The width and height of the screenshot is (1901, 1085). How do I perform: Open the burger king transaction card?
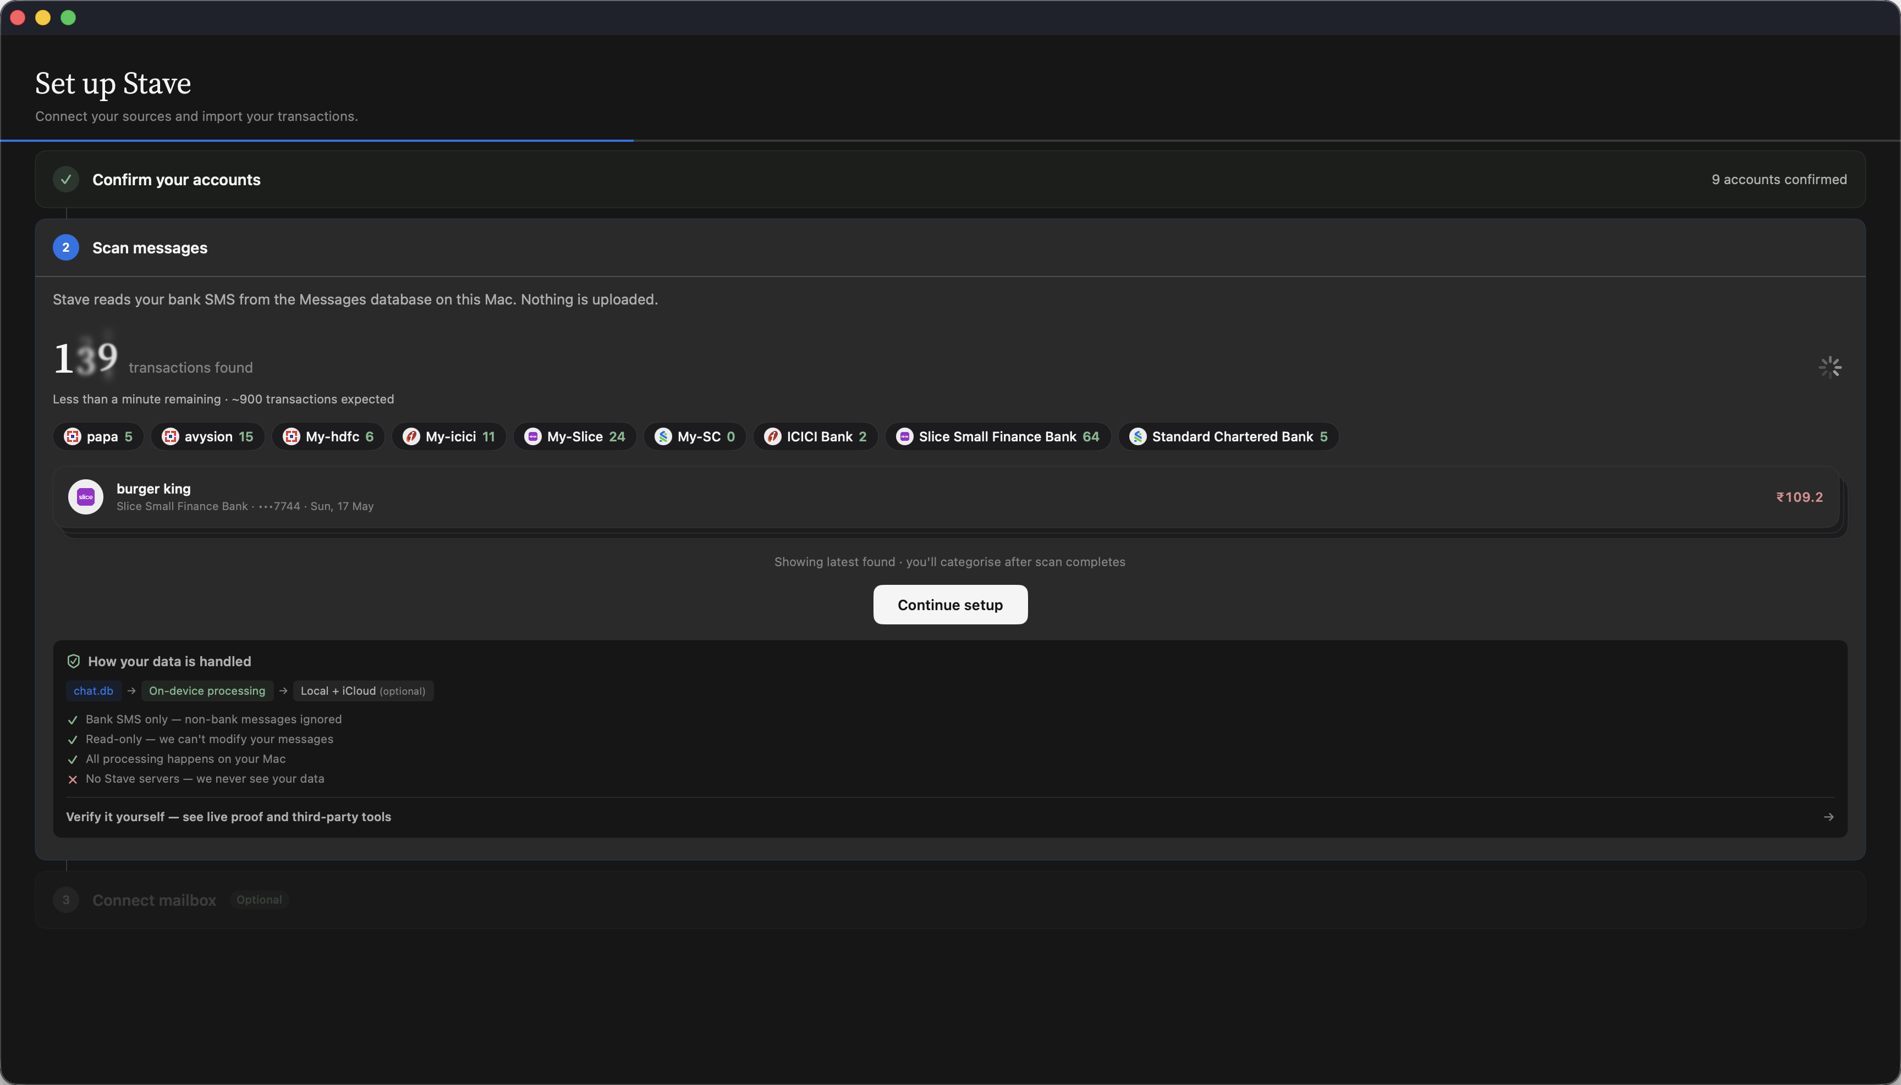(x=947, y=497)
